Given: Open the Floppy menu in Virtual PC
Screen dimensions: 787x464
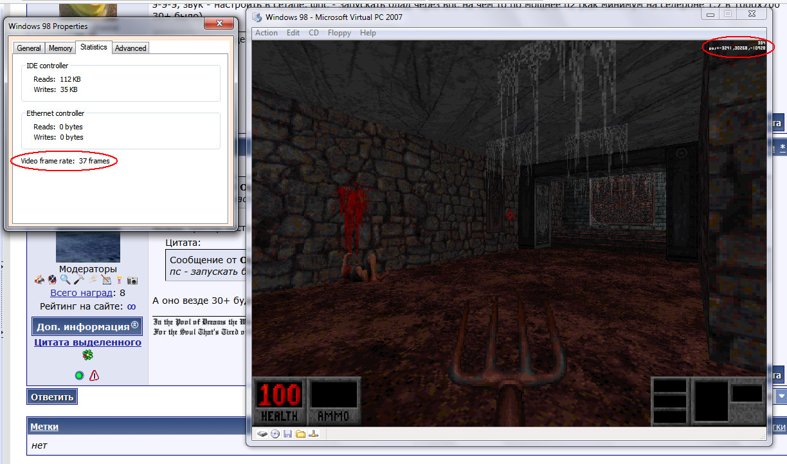Looking at the screenshot, I should [339, 33].
